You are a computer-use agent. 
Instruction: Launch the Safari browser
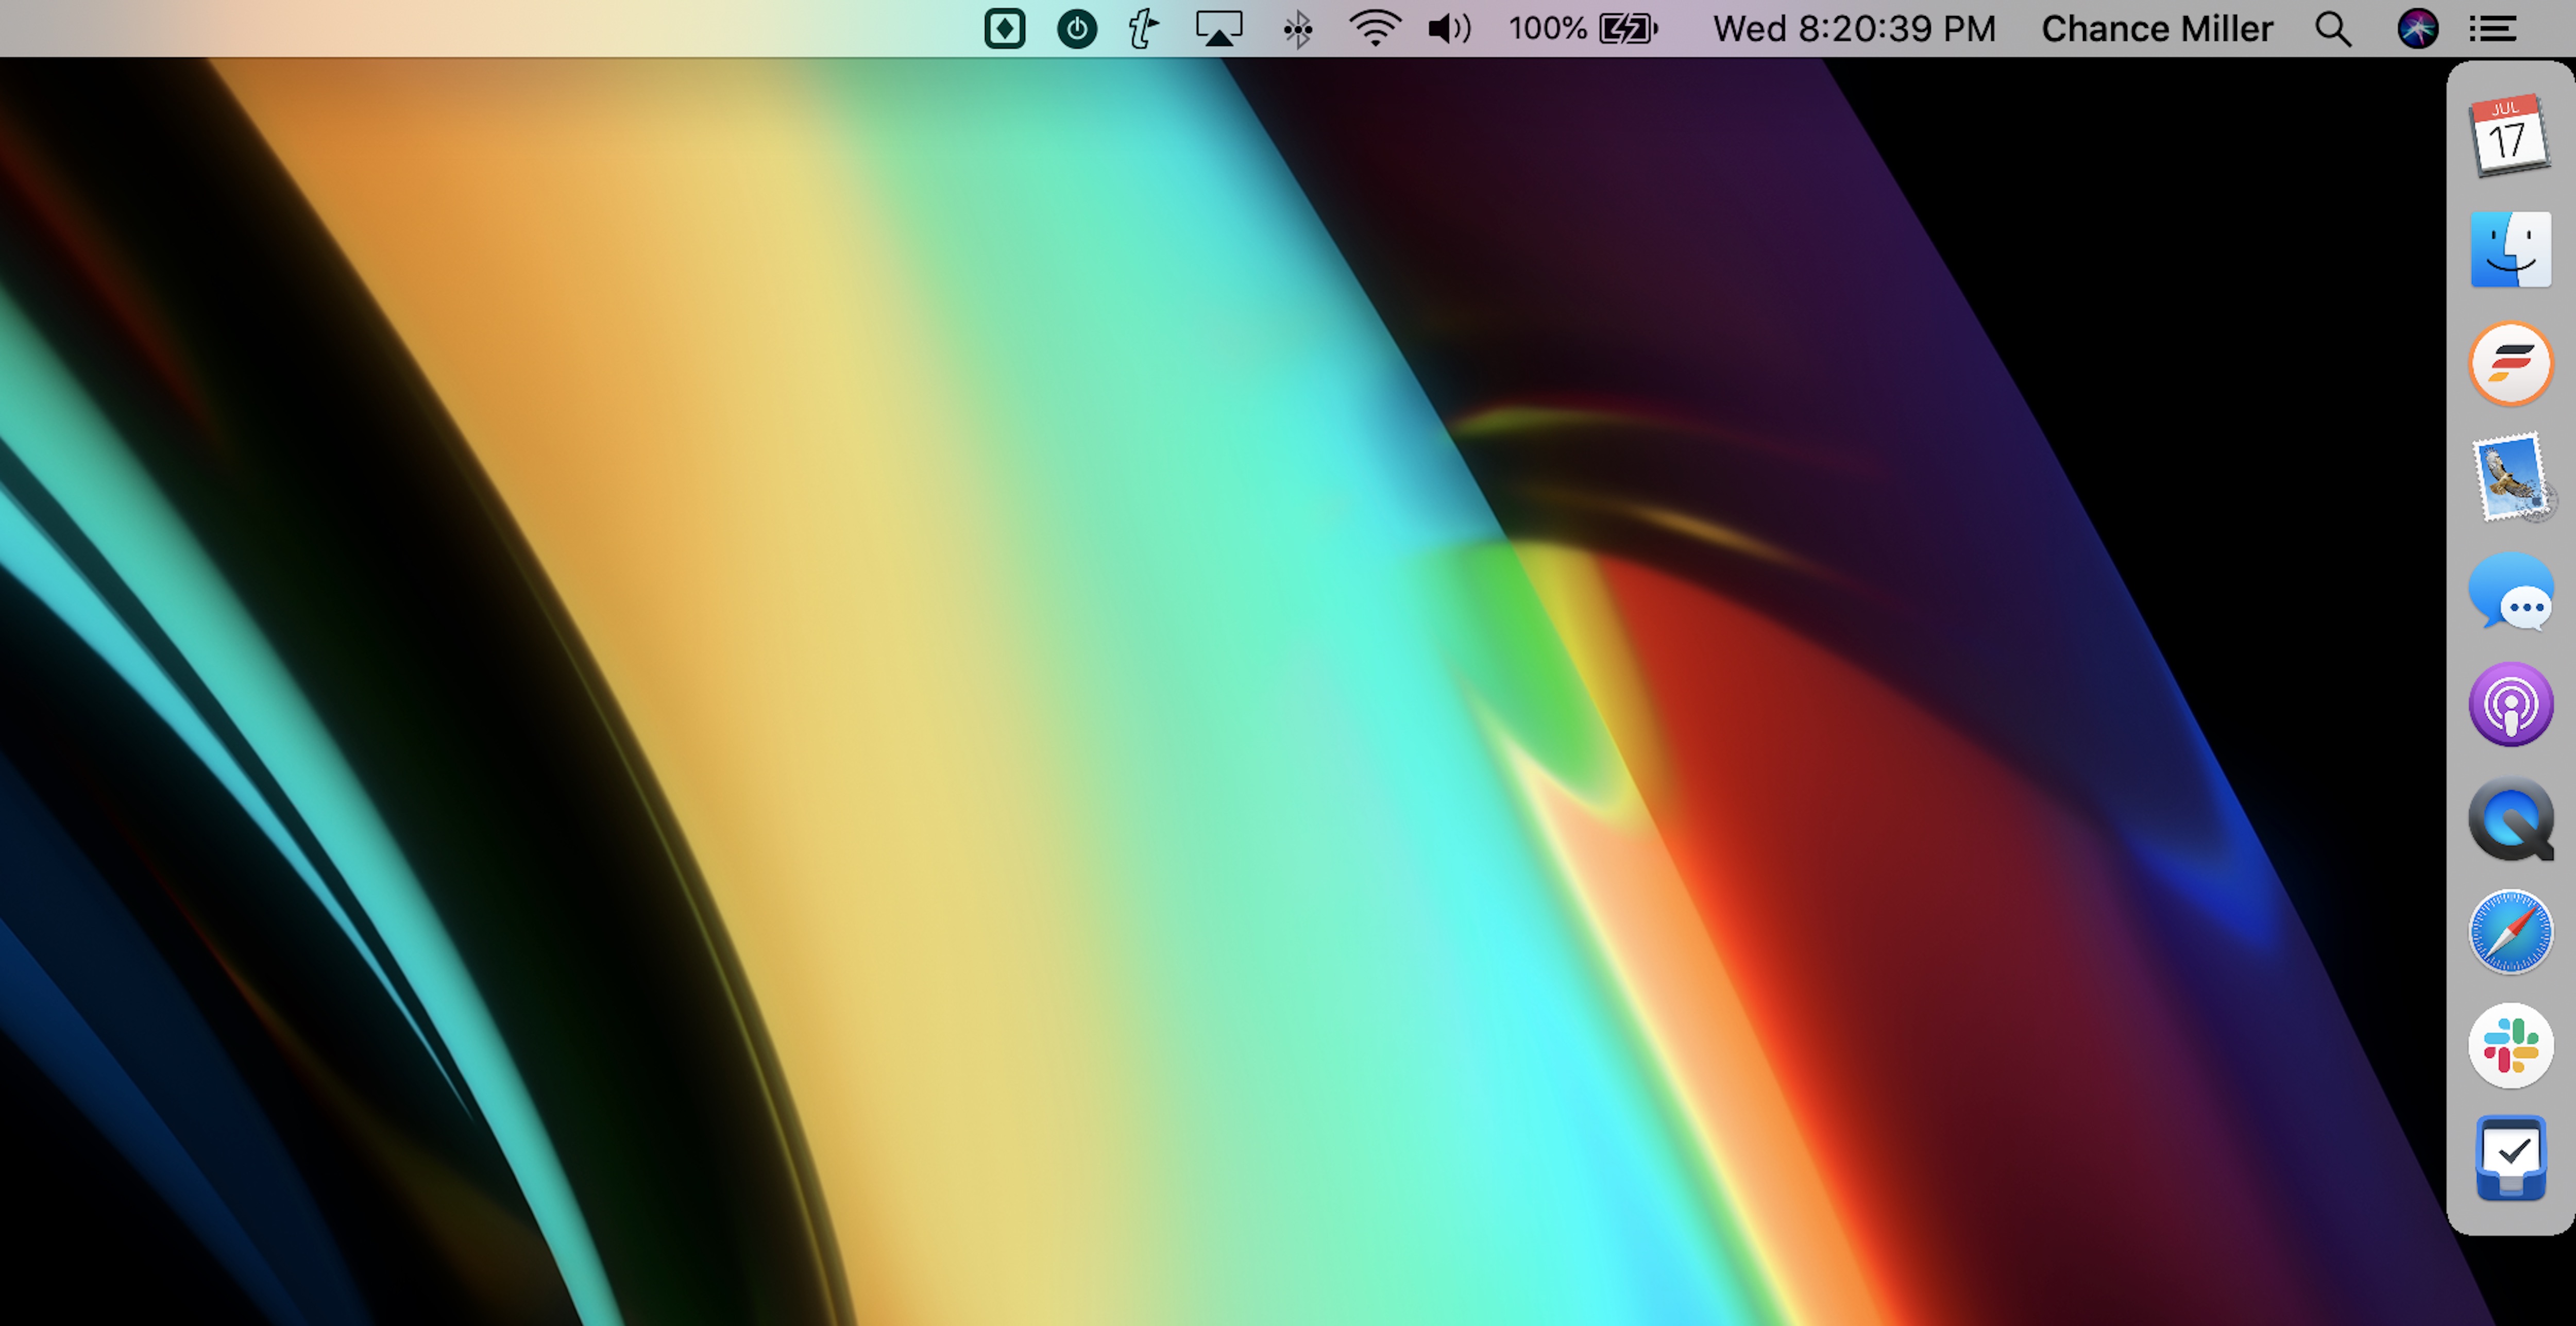(x=2510, y=932)
